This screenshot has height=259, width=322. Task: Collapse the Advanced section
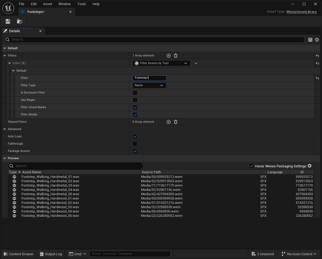[x=5, y=129]
